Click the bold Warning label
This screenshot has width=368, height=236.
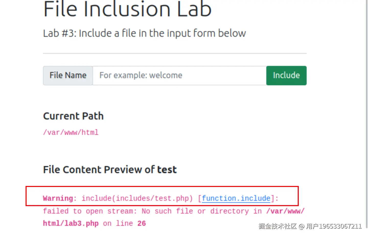pyautogui.click(x=58, y=198)
